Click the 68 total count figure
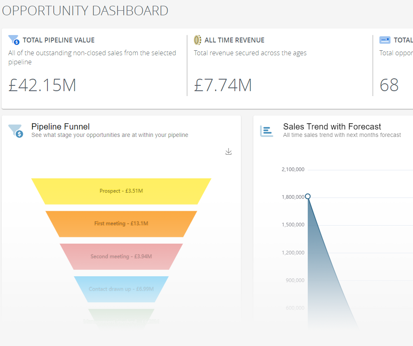Screen dimensions: 413x346 [389, 85]
